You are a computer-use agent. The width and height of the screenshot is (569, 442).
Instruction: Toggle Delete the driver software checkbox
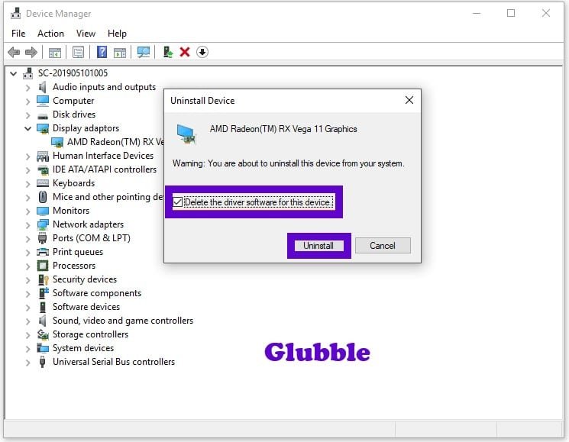coord(177,202)
